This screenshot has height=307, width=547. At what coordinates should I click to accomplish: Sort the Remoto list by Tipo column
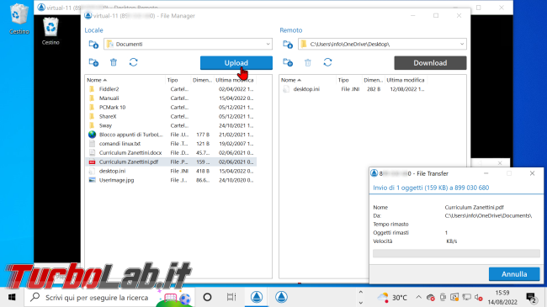(349, 80)
